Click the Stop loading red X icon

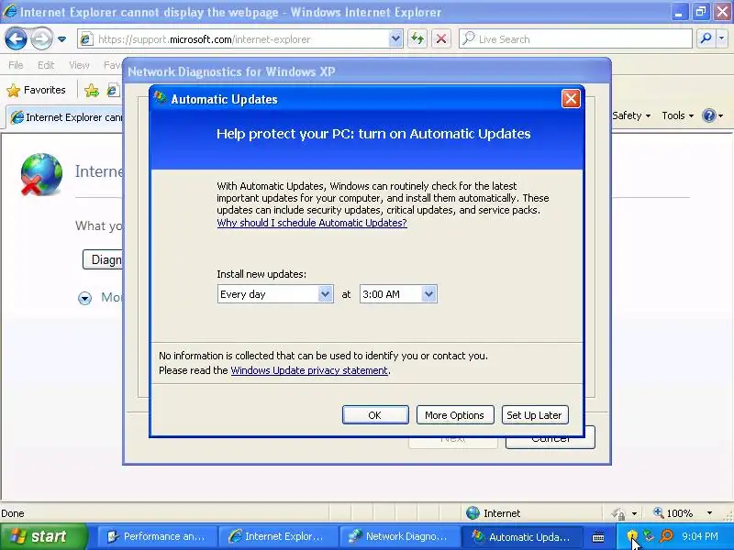pyautogui.click(x=441, y=39)
